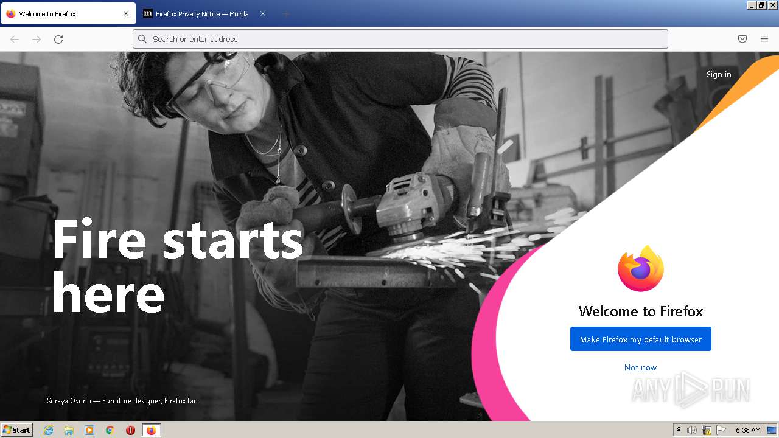Reload the page with the refresh icon
Image resolution: width=779 pixels, height=438 pixels.
coord(58,39)
